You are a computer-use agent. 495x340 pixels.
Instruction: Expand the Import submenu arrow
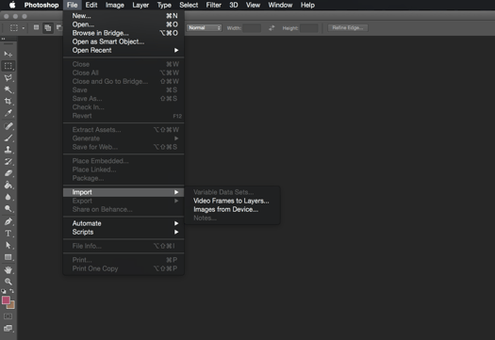click(176, 192)
